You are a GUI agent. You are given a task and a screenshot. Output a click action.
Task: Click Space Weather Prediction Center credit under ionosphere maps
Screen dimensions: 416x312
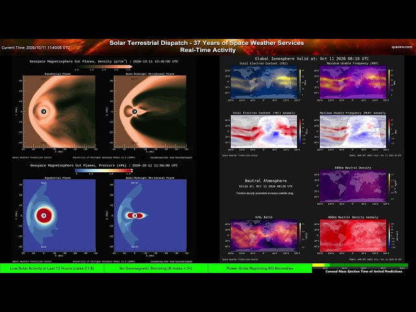240,155
